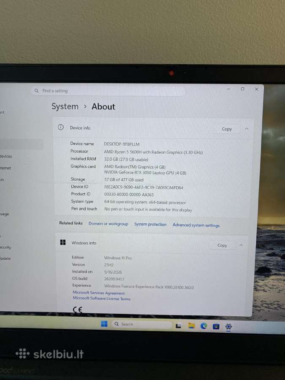The image size is (285, 380).
Task: Click the Device info section header
Action: coord(153,128)
